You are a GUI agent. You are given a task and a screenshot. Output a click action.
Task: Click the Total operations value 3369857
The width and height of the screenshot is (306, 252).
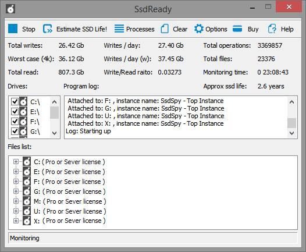270,45
